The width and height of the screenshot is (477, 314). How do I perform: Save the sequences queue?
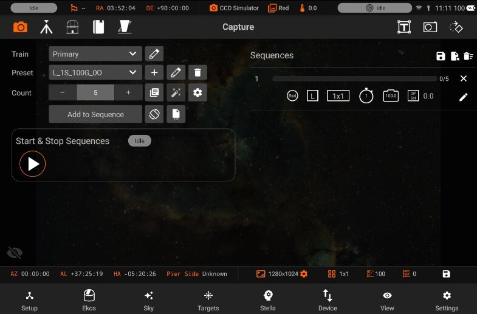tap(441, 56)
